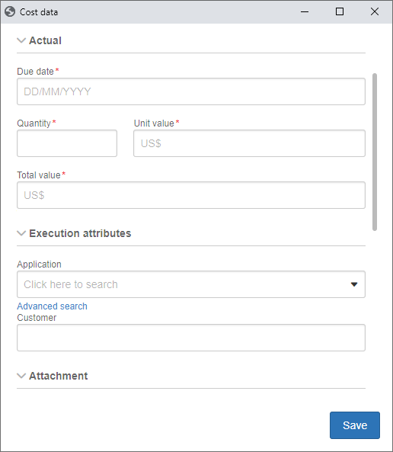Collapse the Actual section using its chevron

tap(21, 40)
